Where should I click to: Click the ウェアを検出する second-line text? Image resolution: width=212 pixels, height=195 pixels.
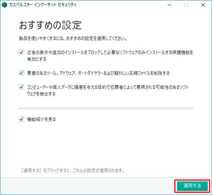[x=41, y=94]
